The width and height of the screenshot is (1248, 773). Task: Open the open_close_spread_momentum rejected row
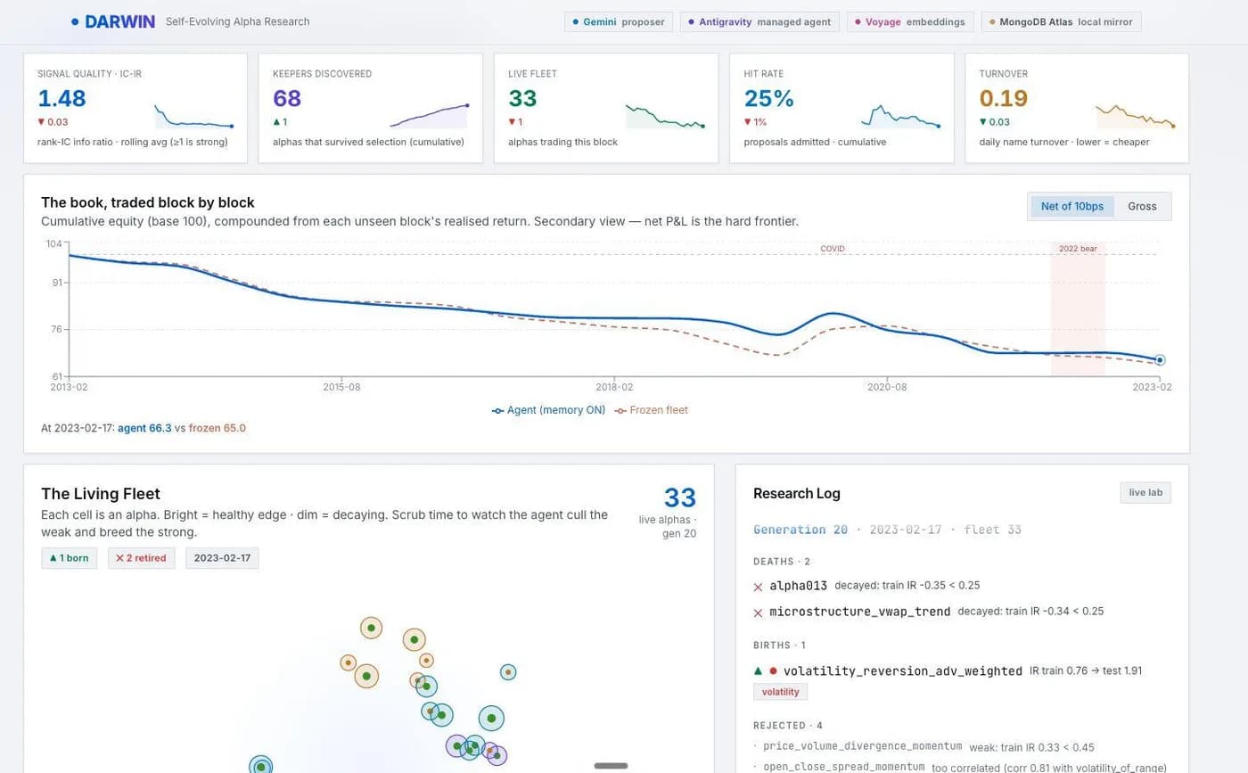962,767
